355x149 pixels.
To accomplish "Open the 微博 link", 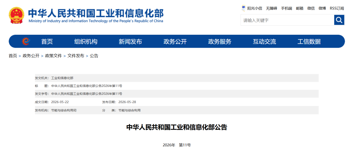I will click(322, 8).
